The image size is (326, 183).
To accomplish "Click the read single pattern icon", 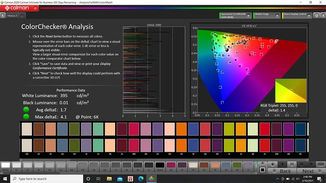I will (292, 165).
